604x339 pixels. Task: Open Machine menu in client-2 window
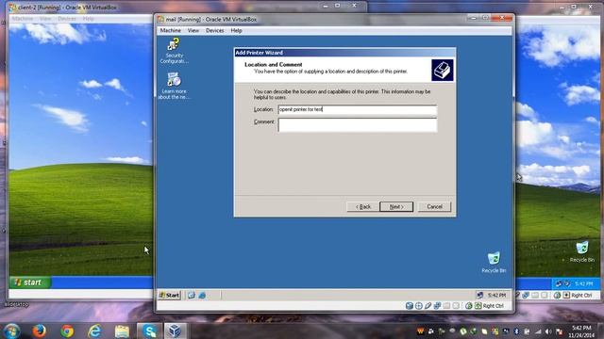point(23,19)
